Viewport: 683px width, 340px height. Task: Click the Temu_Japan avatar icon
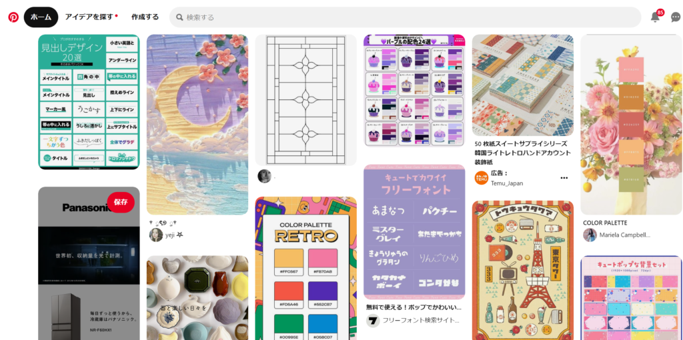click(482, 178)
